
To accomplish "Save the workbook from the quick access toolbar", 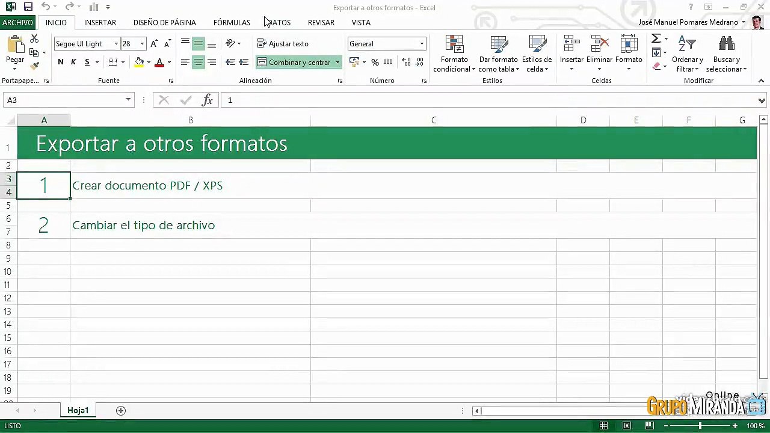I will tap(28, 7).
